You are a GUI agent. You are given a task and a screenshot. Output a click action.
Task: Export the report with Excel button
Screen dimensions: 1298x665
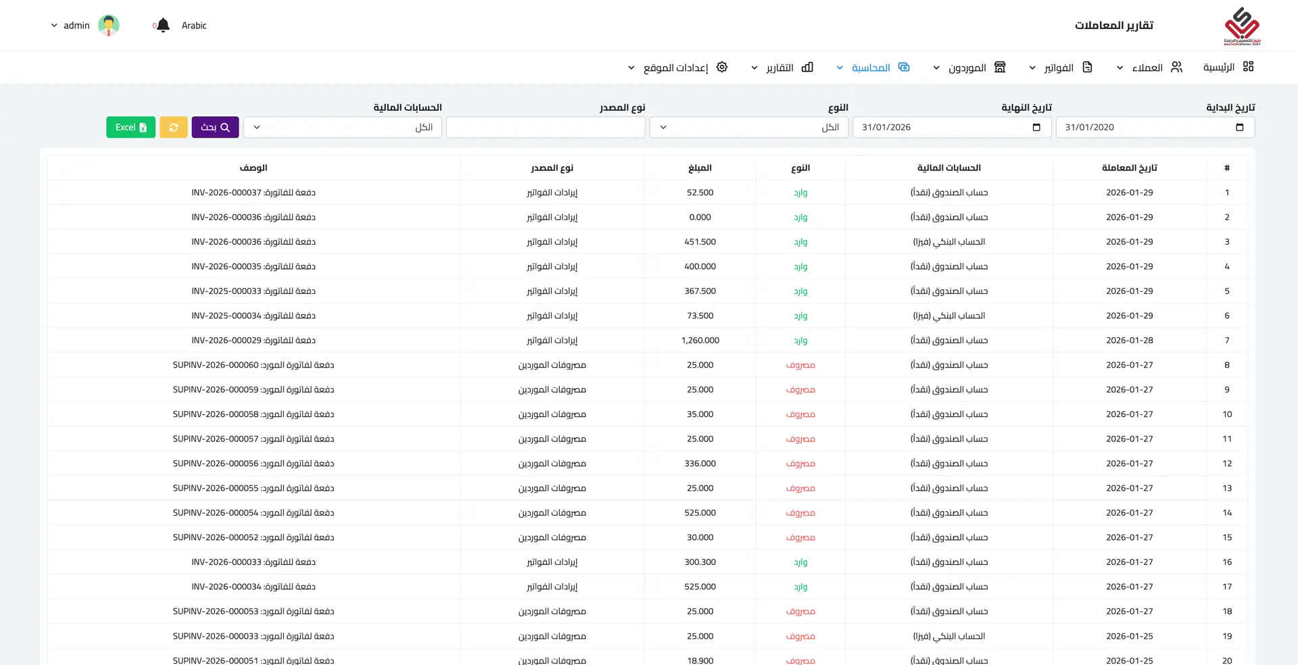coord(130,127)
